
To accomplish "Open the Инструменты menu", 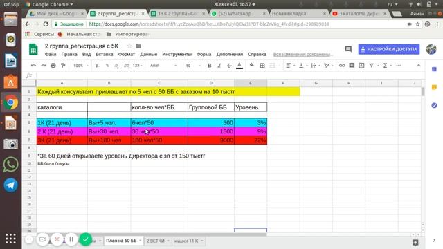I will pos(177,54).
